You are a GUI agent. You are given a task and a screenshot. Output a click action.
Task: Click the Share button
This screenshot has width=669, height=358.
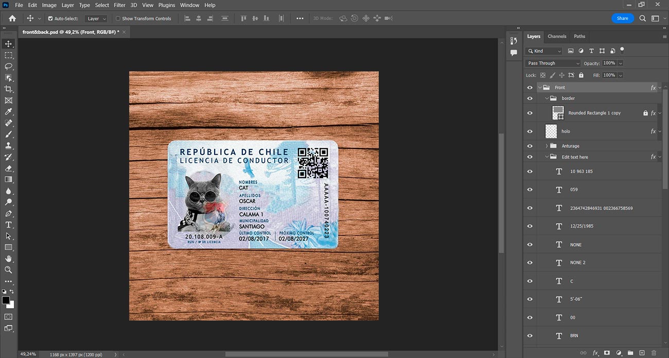click(623, 18)
